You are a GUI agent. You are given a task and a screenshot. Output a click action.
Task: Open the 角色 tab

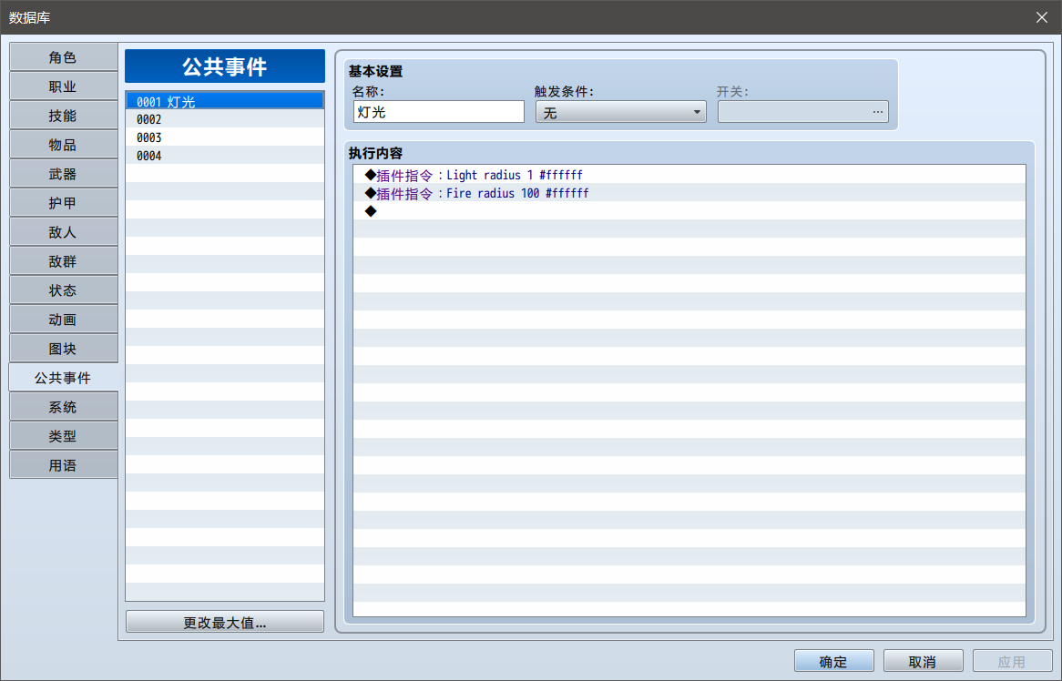(63, 57)
